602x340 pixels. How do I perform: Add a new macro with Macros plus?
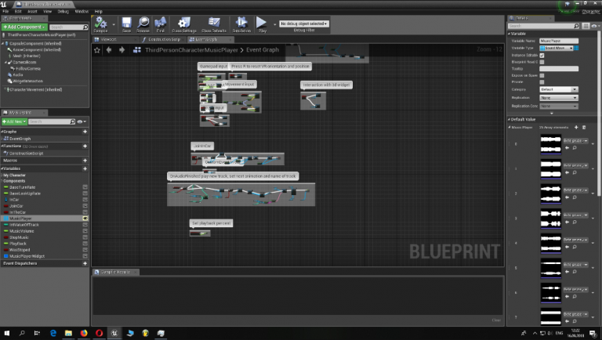[85, 161]
